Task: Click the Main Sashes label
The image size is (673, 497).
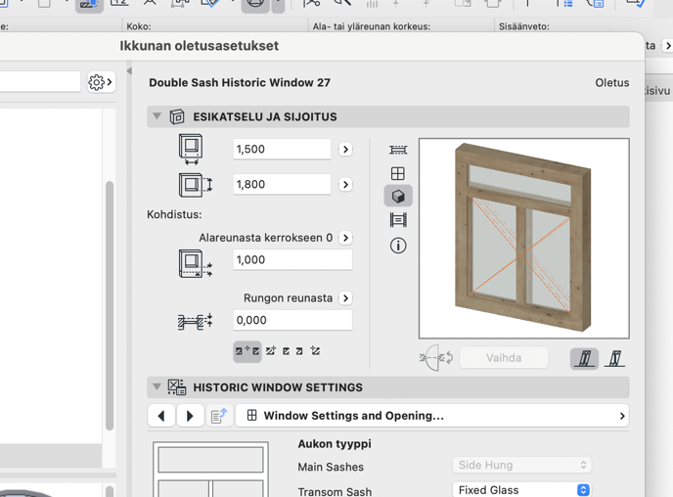Action: [331, 467]
